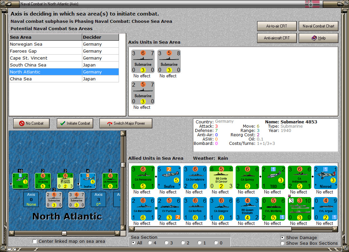Viewport: 349px width, 252px height.
Task: Click the map vertical scrollbar thumb
Action: coord(123,165)
